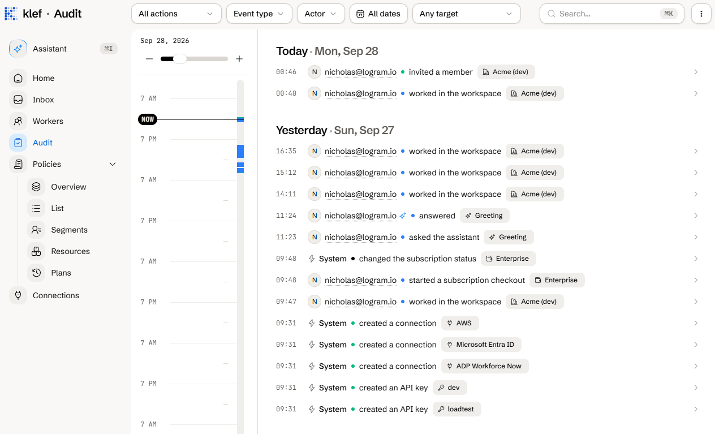Click the NOW timeline marker
Image resolution: width=715 pixels, height=434 pixels.
coord(148,119)
